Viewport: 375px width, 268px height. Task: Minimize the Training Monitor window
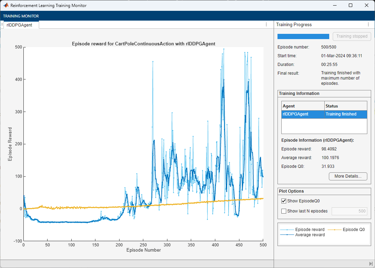coord(334,6)
